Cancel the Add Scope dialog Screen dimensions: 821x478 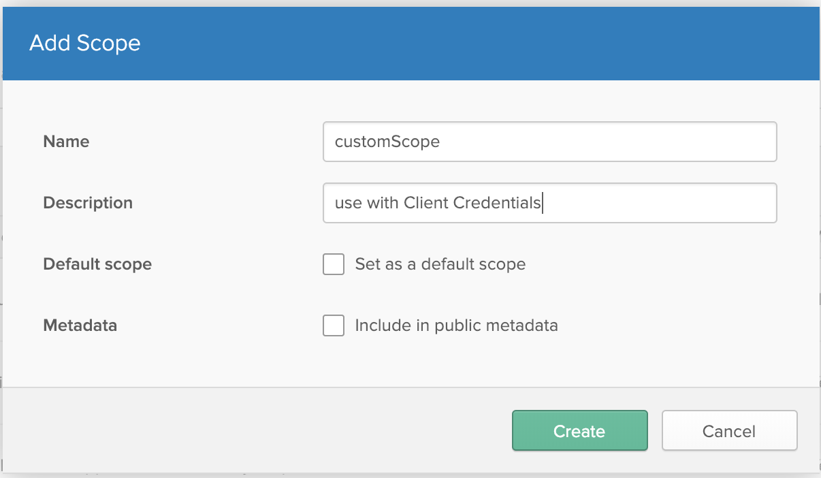729,431
